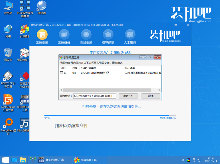The width and height of the screenshot is (220, 164).
Task: Open the Windows Start menu
Action: tap(5, 160)
